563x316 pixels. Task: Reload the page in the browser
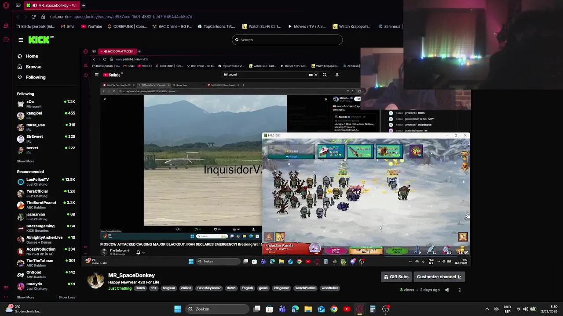click(33, 17)
